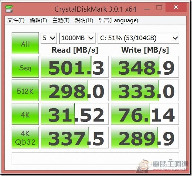Open the 編輯(E) menu
This screenshot has width=192, height=176.
pos(38,20)
